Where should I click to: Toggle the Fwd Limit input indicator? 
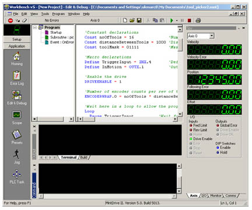pyautogui.click(x=191, y=126)
